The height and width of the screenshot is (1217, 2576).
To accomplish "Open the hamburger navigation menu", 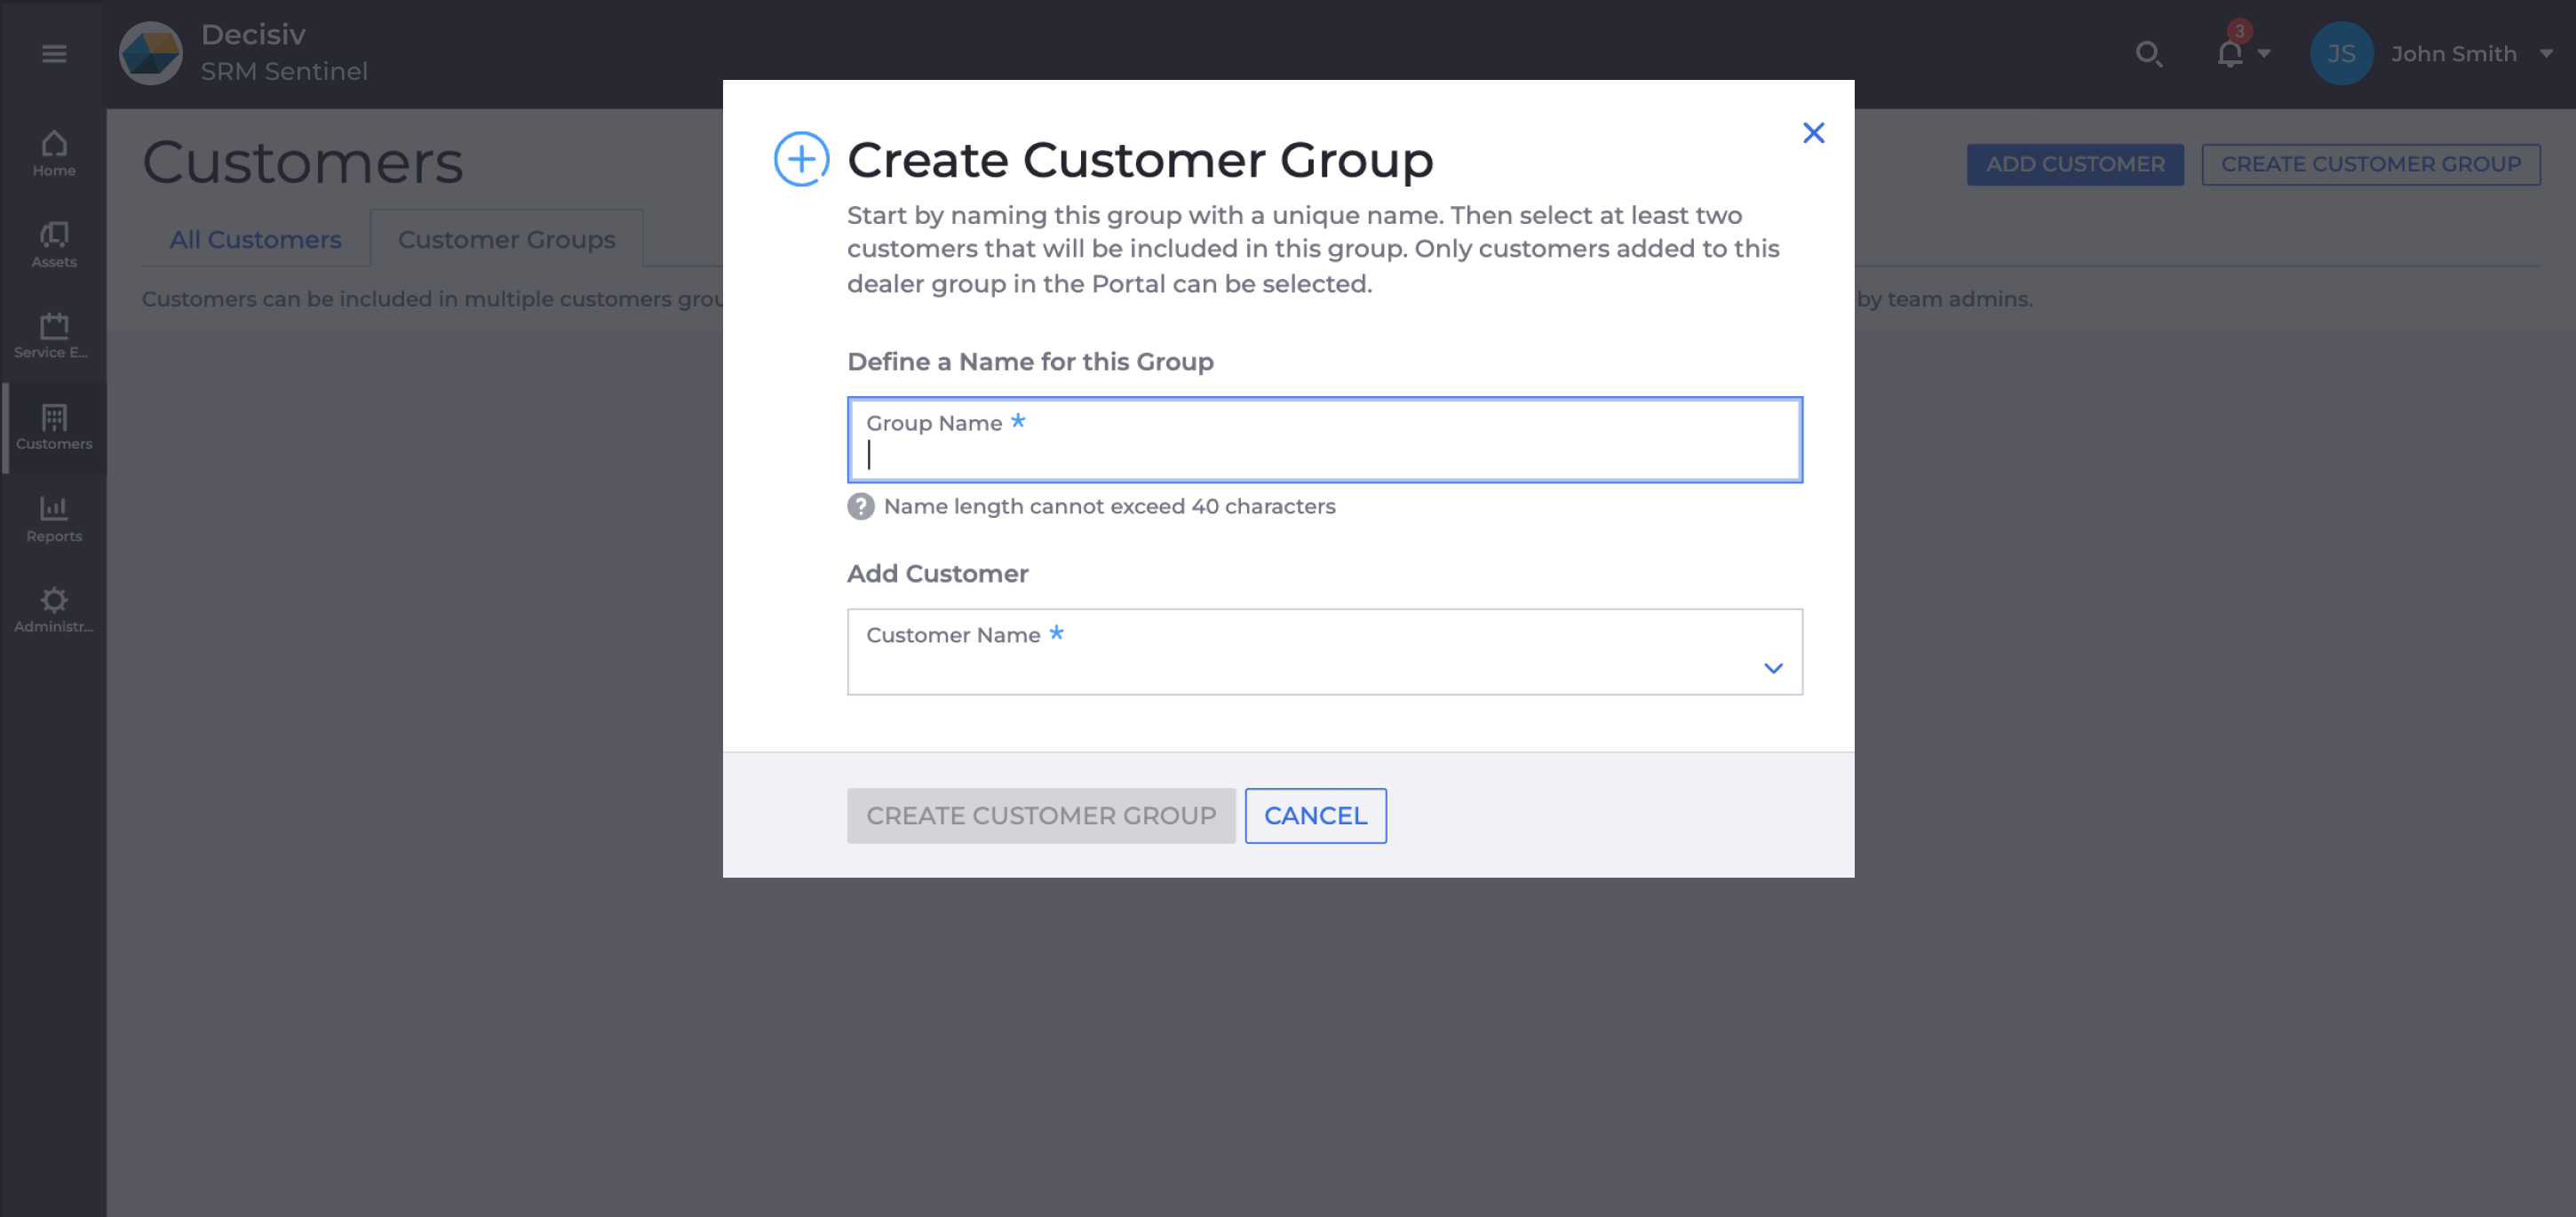I will [x=54, y=53].
